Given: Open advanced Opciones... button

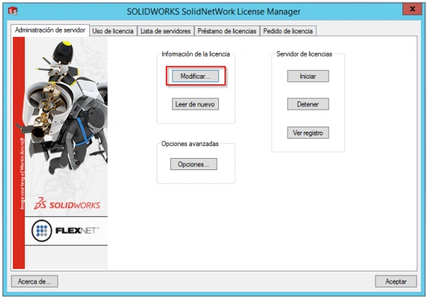Looking at the screenshot, I should tap(193, 164).
